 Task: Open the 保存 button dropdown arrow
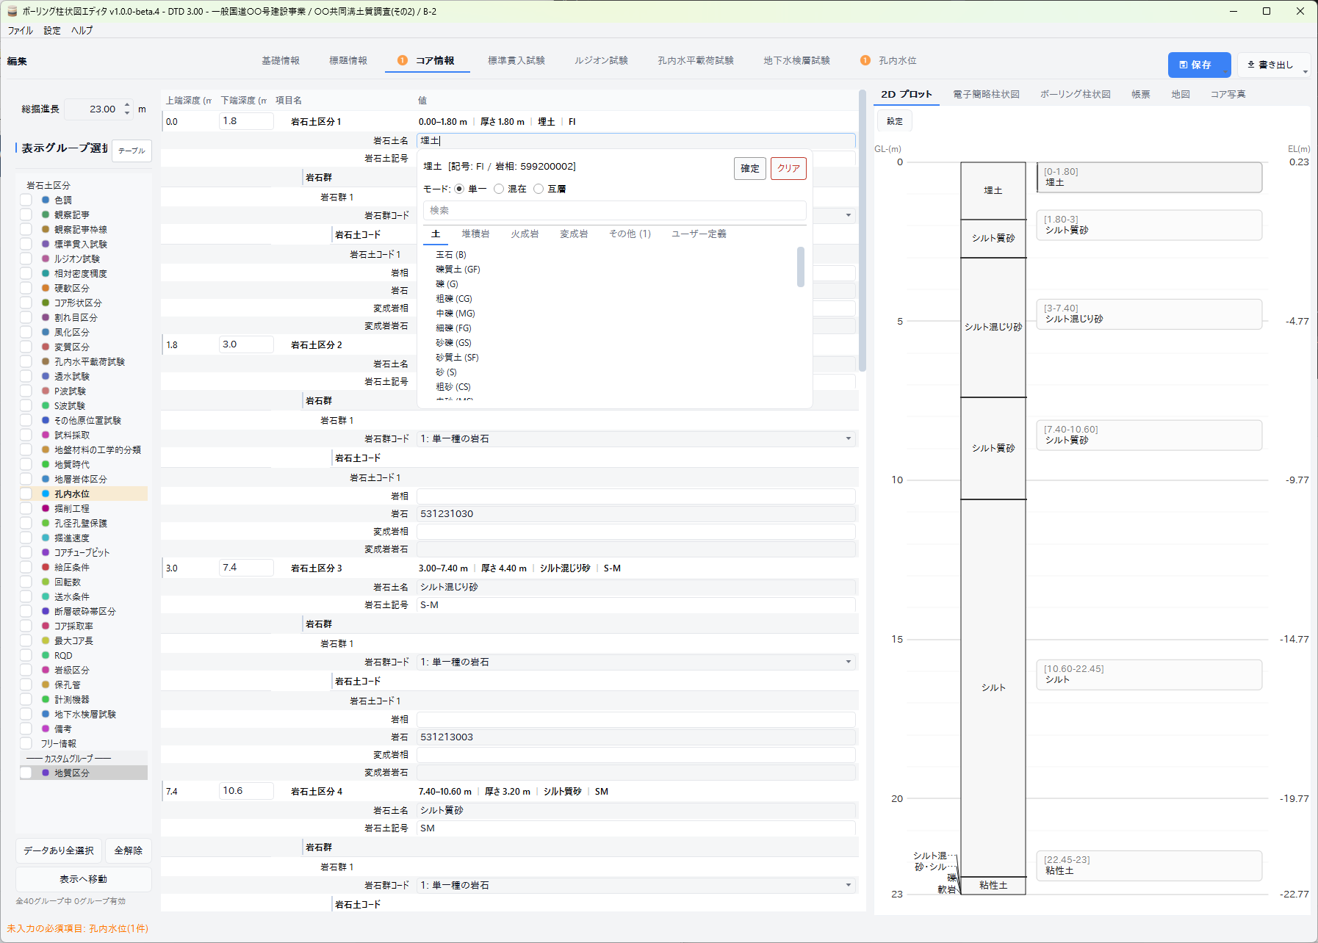1225,71
